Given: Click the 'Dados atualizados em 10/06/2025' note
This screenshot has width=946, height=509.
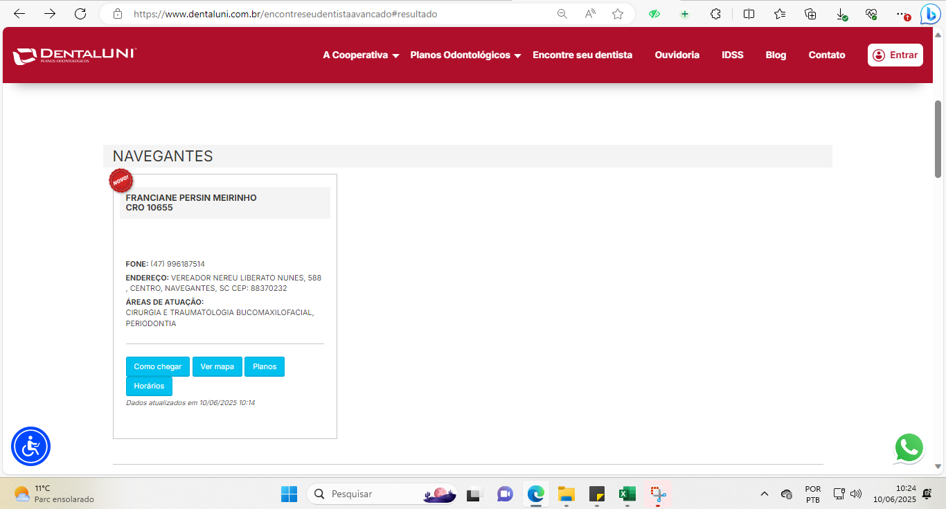Looking at the screenshot, I should (190, 402).
